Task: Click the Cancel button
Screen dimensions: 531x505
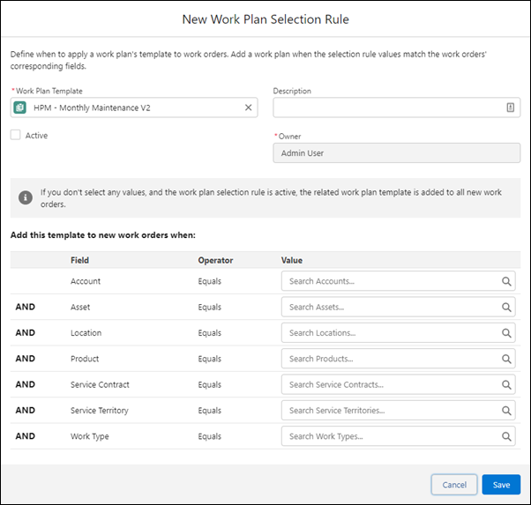Action: tap(454, 485)
